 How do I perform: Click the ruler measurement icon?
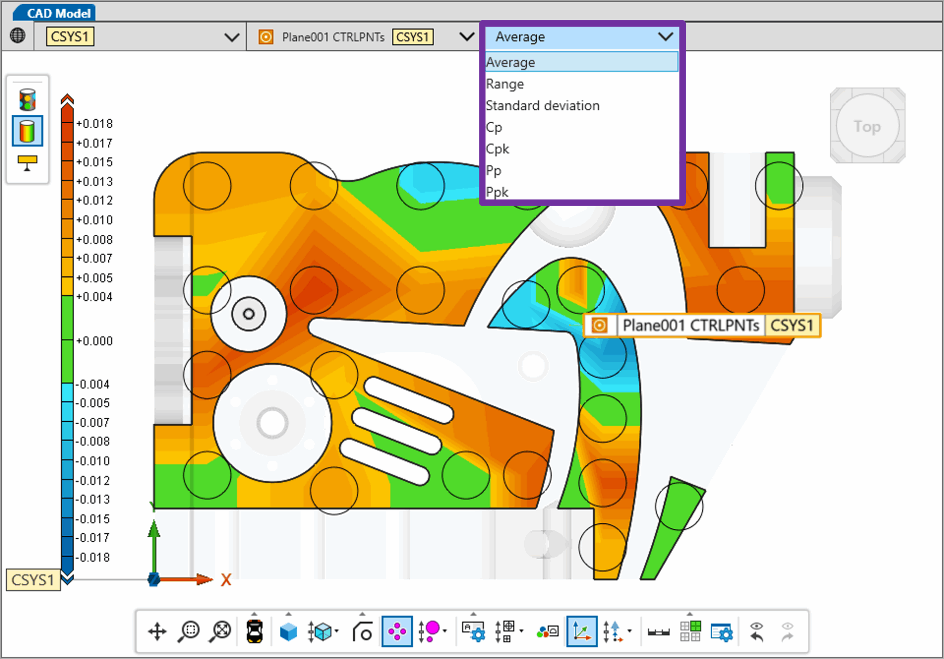tap(658, 632)
